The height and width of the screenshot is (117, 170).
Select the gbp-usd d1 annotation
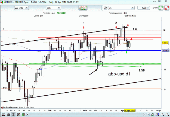coord(119,74)
